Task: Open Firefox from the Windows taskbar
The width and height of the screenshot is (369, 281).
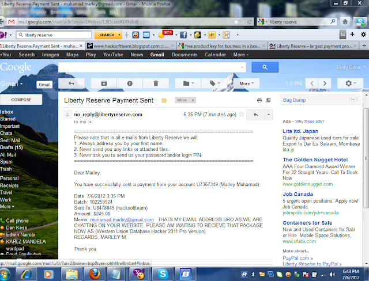Action: pos(94,274)
